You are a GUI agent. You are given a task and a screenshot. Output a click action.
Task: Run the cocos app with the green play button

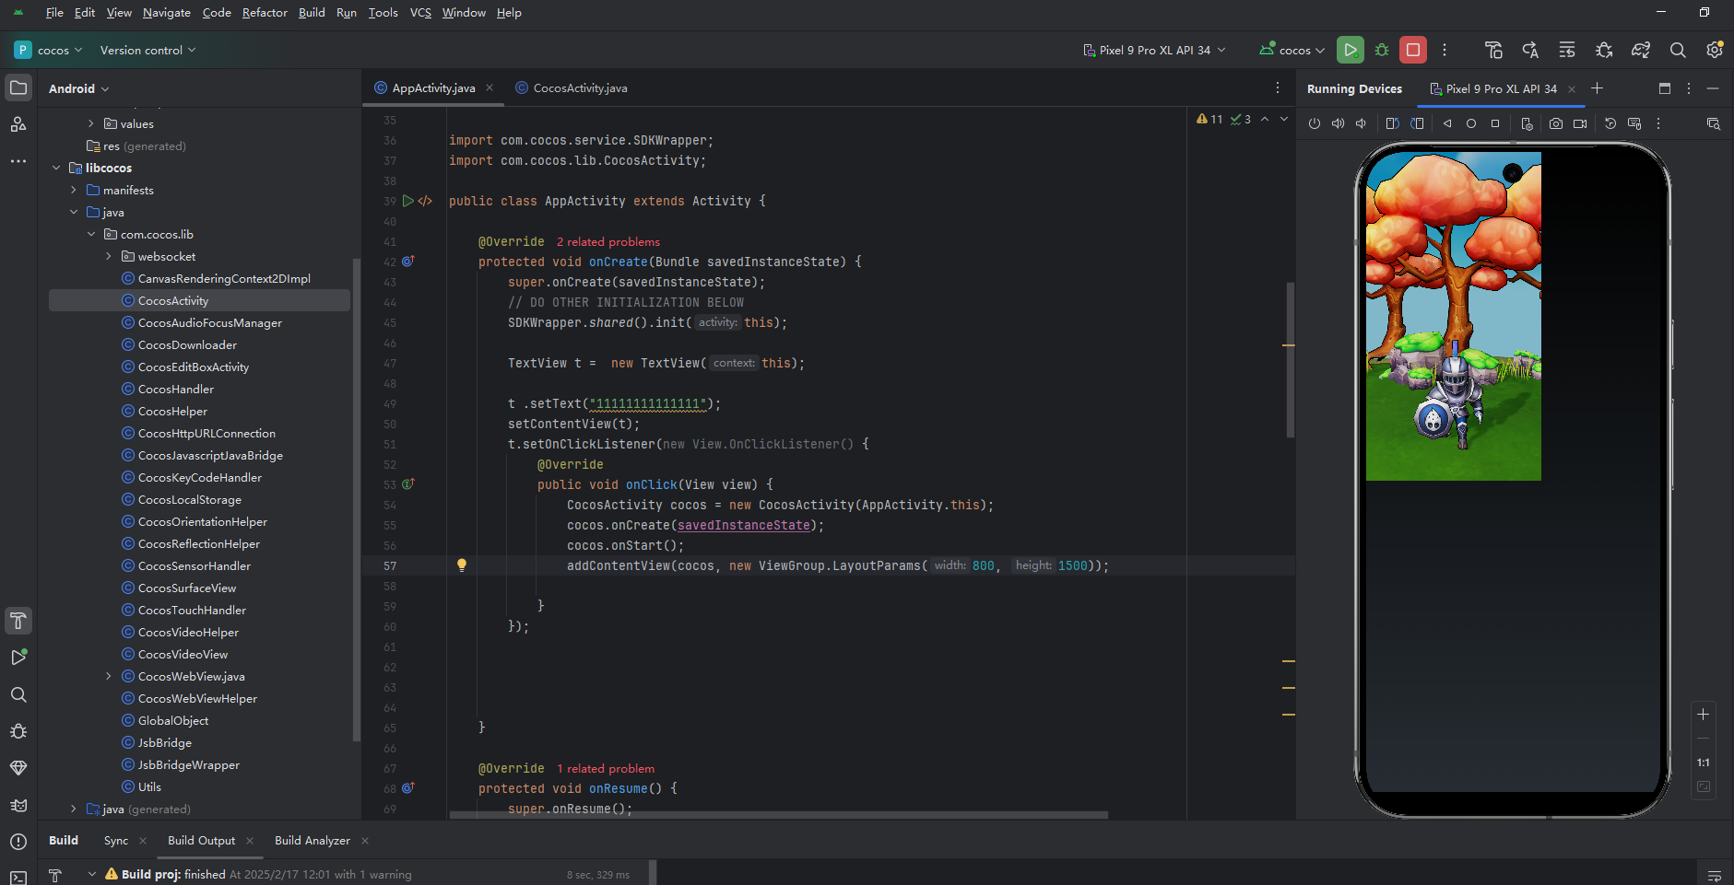click(1350, 50)
